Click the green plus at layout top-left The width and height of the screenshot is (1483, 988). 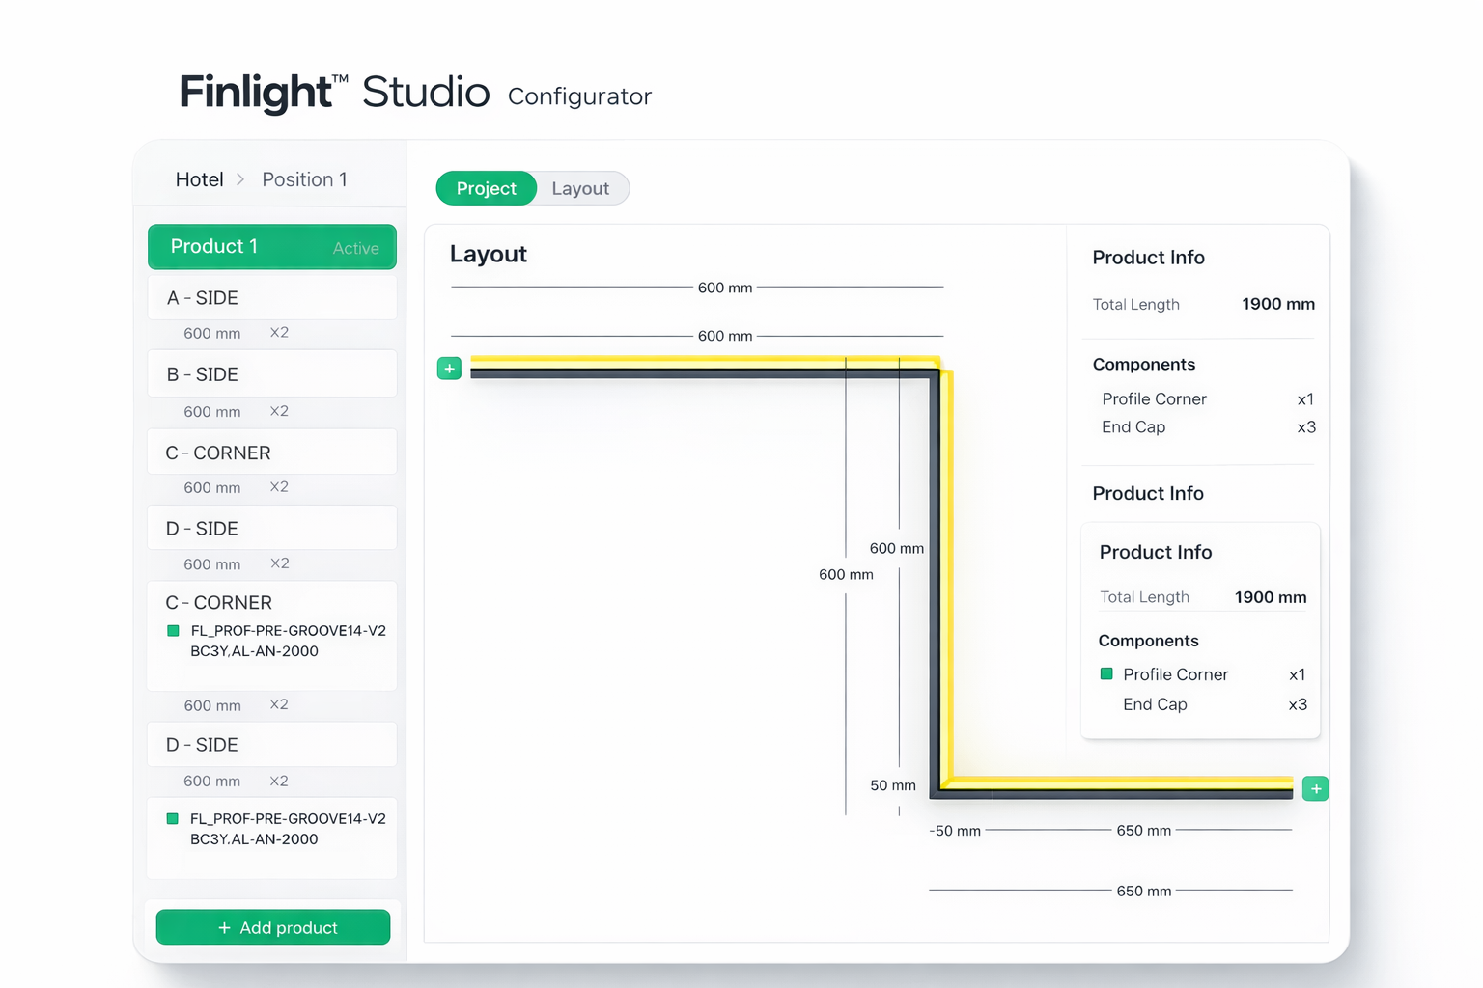449,369
